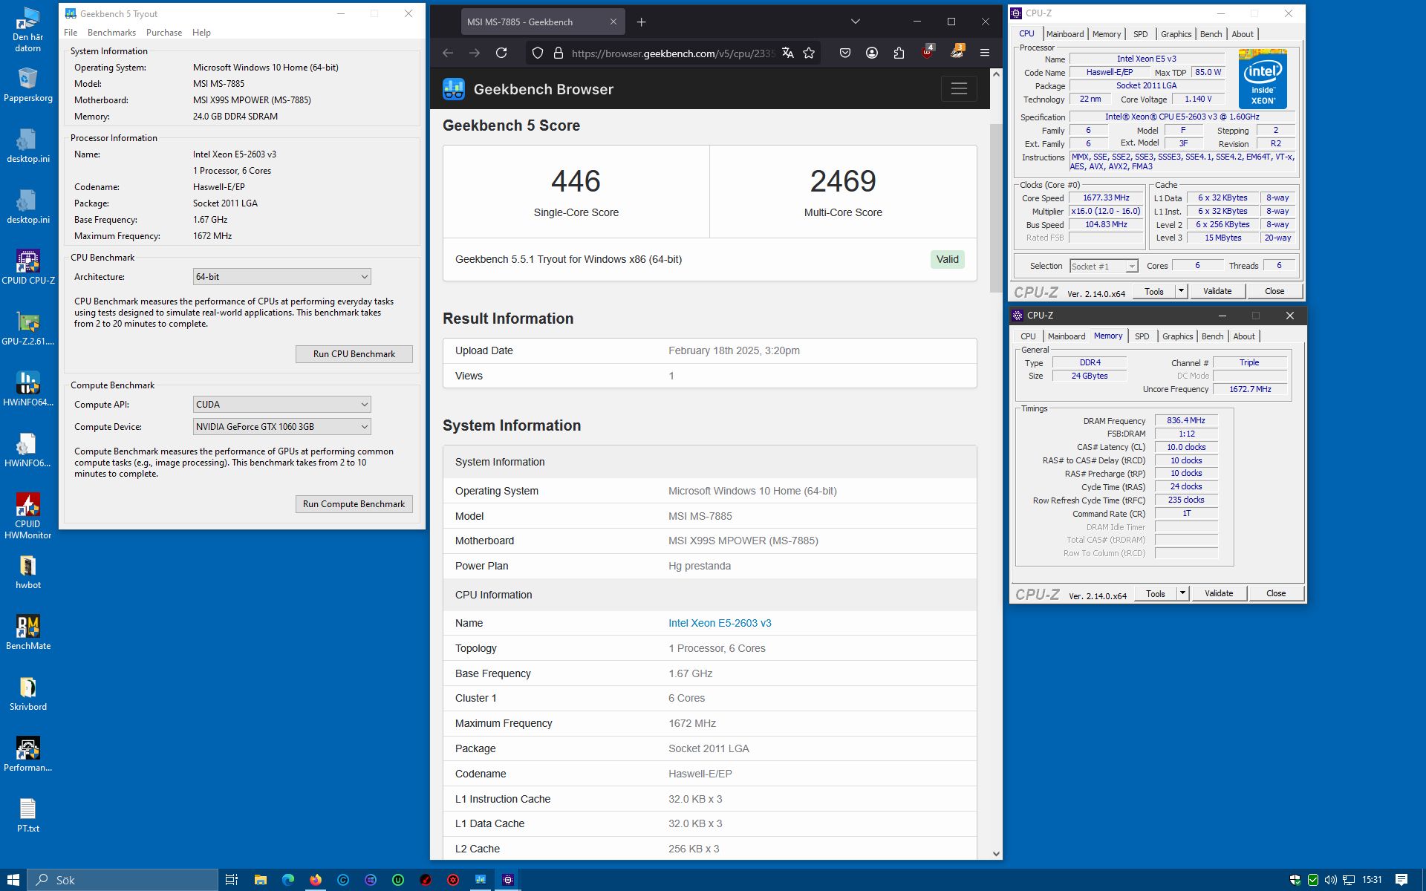
Task: Switch to Bench tab in lower CPU-Z
Action: point(1212,336)
